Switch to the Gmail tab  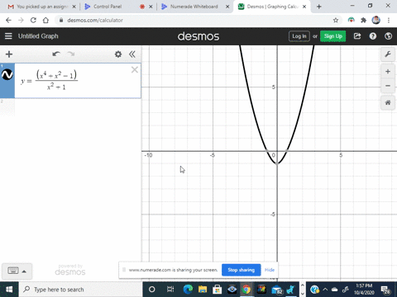41,7
